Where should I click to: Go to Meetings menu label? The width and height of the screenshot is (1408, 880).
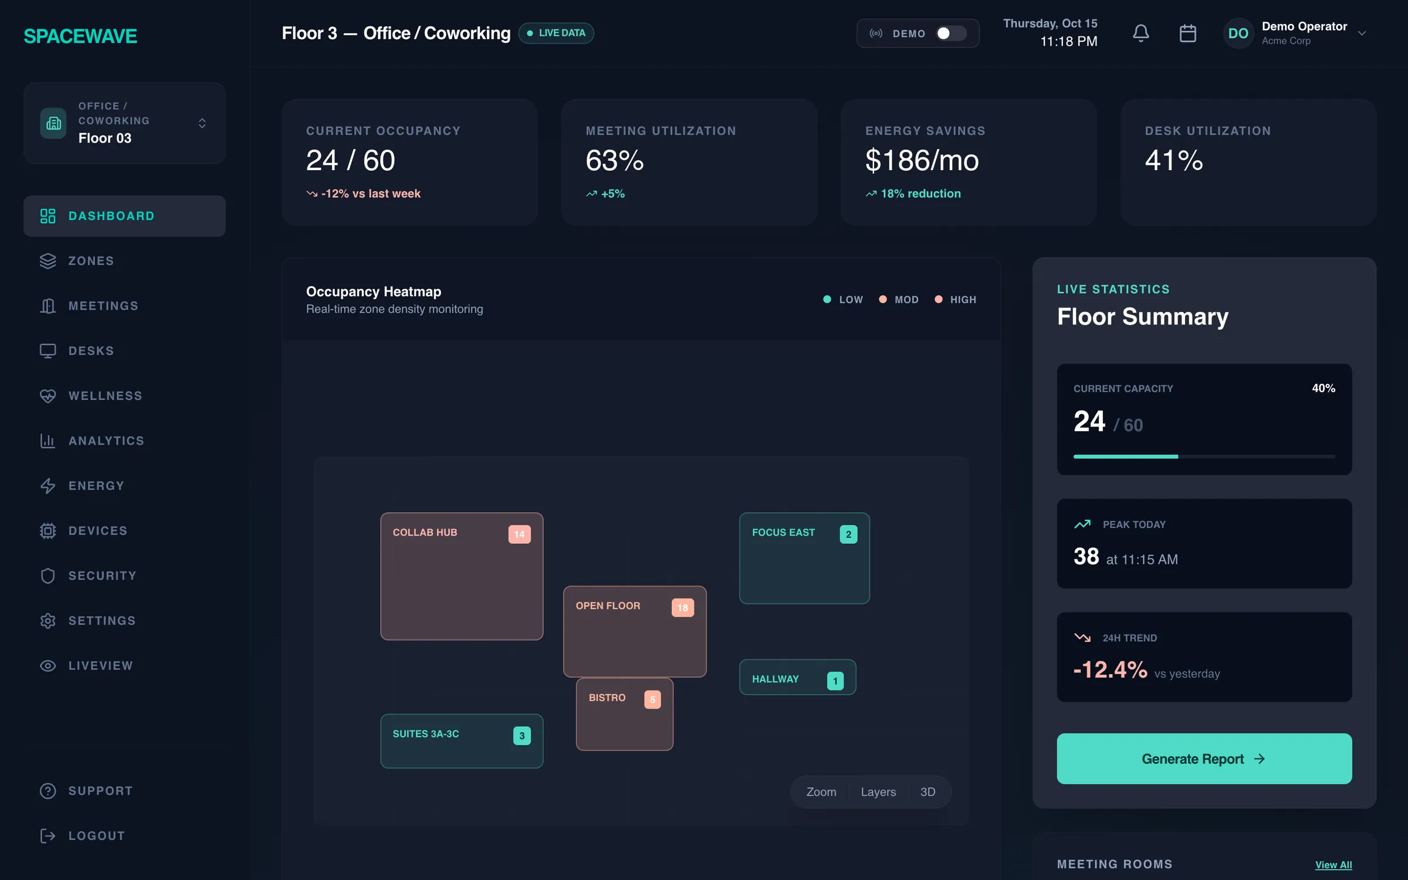103,306
